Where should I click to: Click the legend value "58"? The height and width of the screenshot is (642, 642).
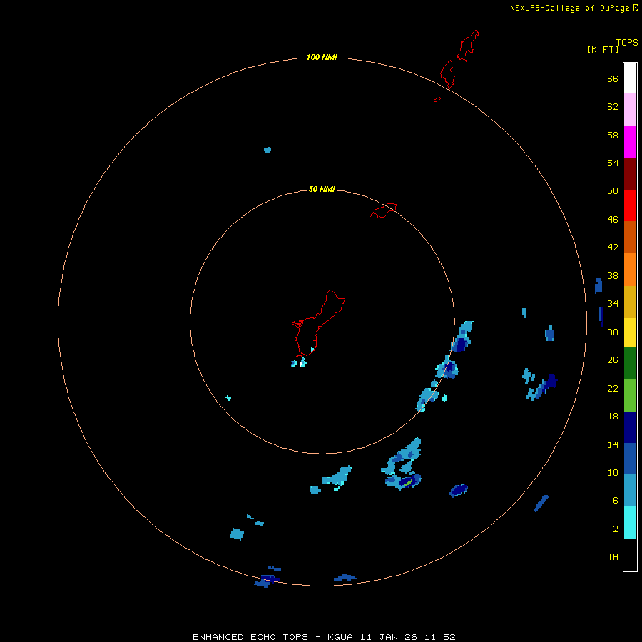[613, 135]
